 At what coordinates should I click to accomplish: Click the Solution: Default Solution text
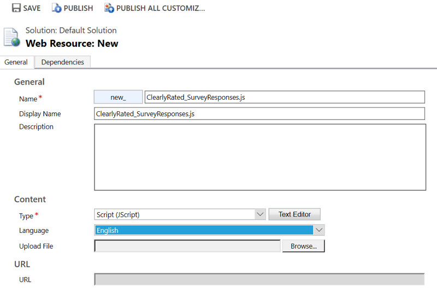71,31
